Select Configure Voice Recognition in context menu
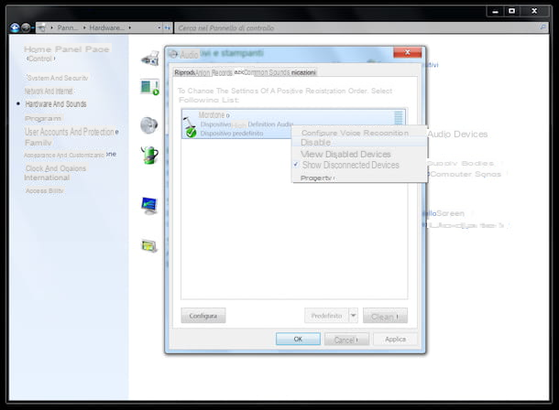The width and height of the screenshot is (559, 410). [355, 133]
